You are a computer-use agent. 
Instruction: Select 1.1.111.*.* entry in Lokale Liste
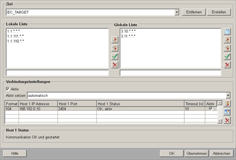(x=15, y=36)
